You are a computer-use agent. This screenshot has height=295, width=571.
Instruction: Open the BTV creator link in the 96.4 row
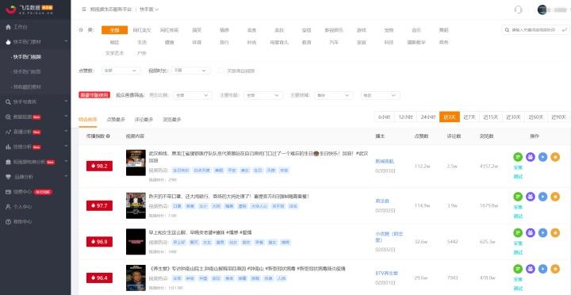[x=387, y=273]
